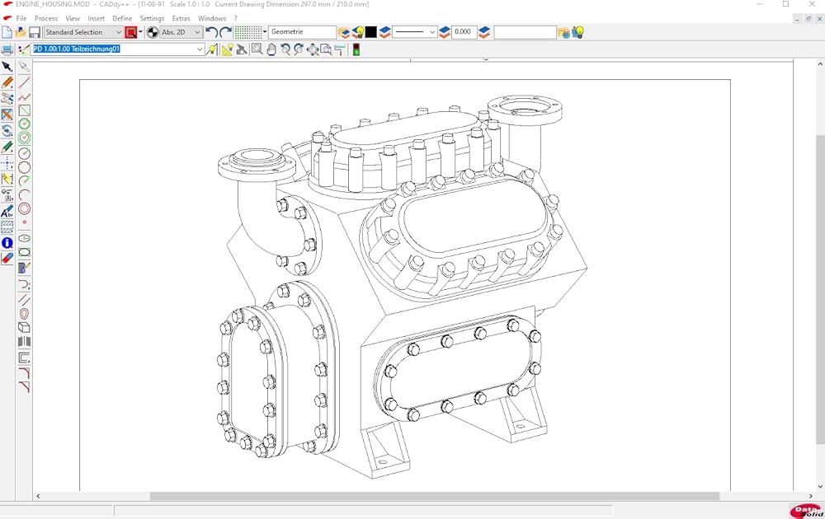Open the Insert menu
825x519 pixels.
[96, 18]
